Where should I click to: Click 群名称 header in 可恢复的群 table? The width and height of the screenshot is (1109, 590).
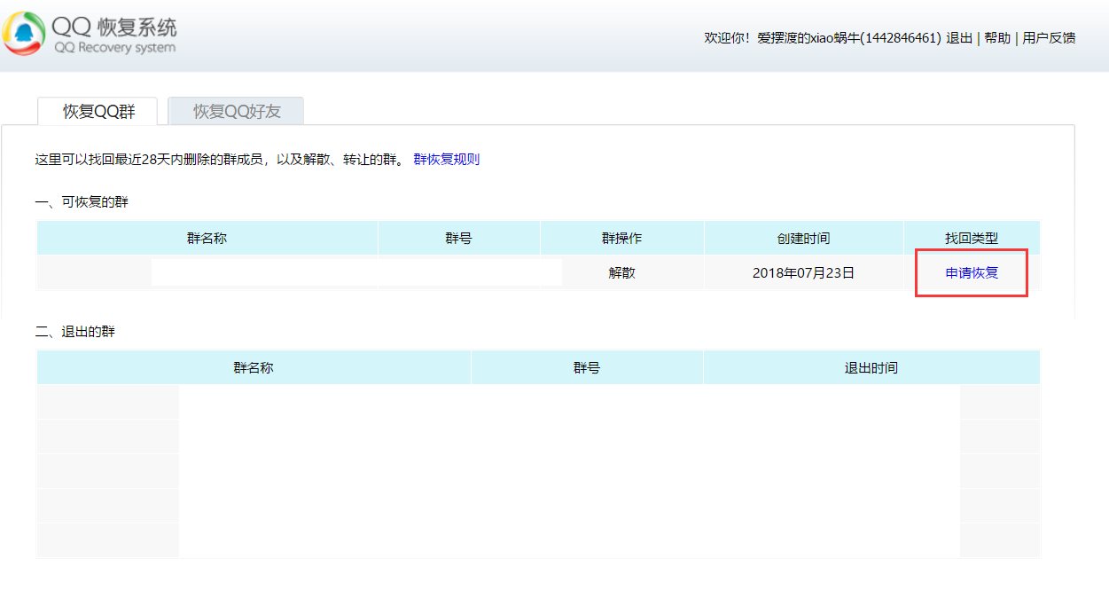207,239
